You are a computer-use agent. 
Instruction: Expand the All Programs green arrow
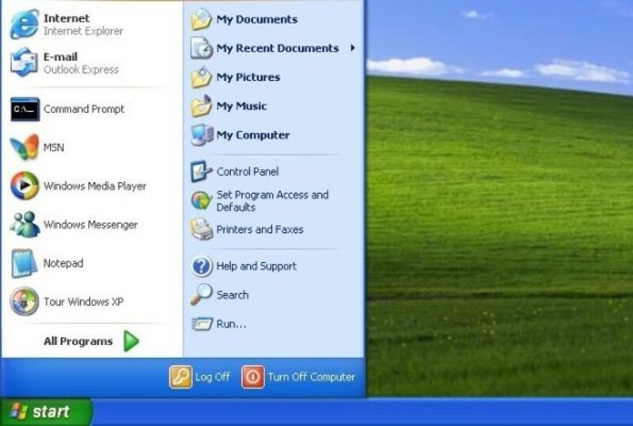[131, 341]
